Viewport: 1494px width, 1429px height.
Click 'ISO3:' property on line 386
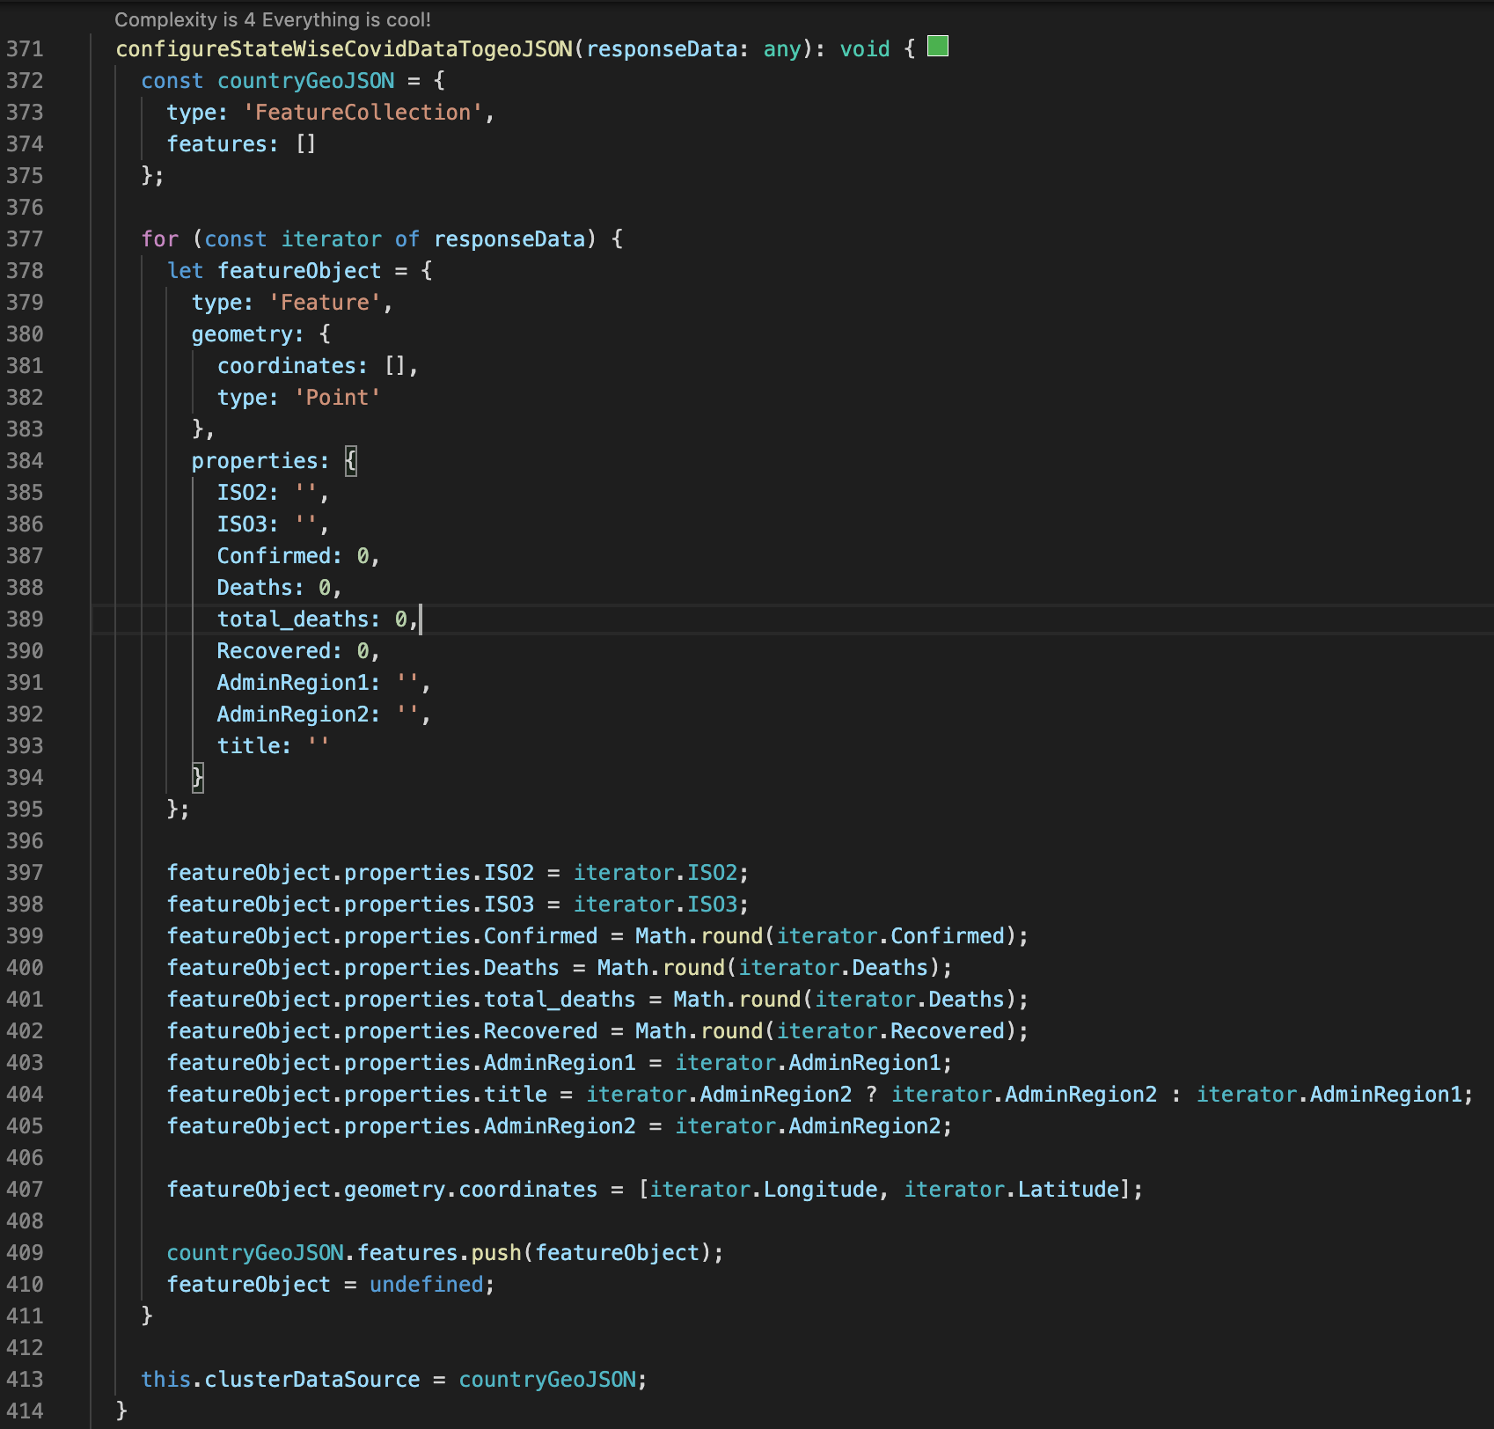pos(248,524)
